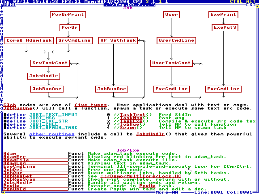
Task: Follow PopUp link in 'Execute code' description
Action: (x=147, y=186)
